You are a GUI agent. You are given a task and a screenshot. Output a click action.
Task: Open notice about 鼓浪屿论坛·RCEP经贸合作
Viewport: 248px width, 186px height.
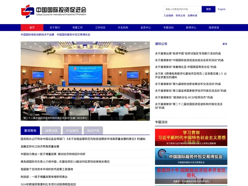(x=184, y=97)
